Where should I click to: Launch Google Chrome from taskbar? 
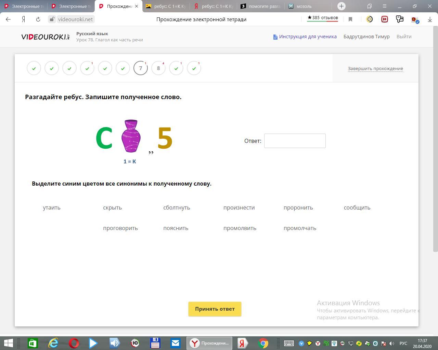tap(263, 343)
